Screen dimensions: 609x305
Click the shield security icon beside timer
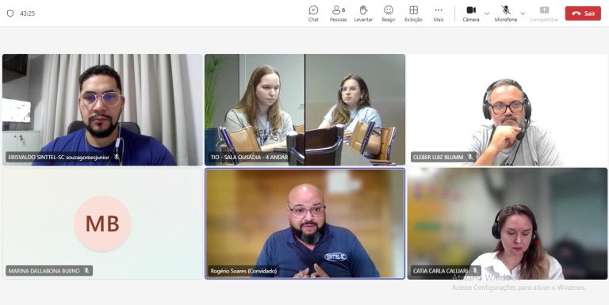pos(10,13)
